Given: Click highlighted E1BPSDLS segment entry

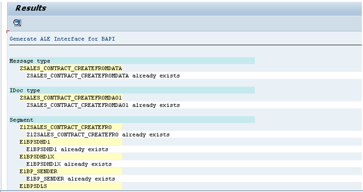Looking at the screenshot, I should [71, 186].
